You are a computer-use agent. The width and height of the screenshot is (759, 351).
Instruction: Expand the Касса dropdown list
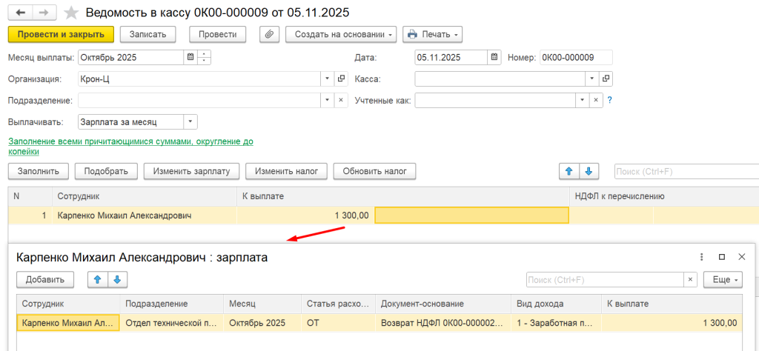pyautogui.click(x=592, y=78)
